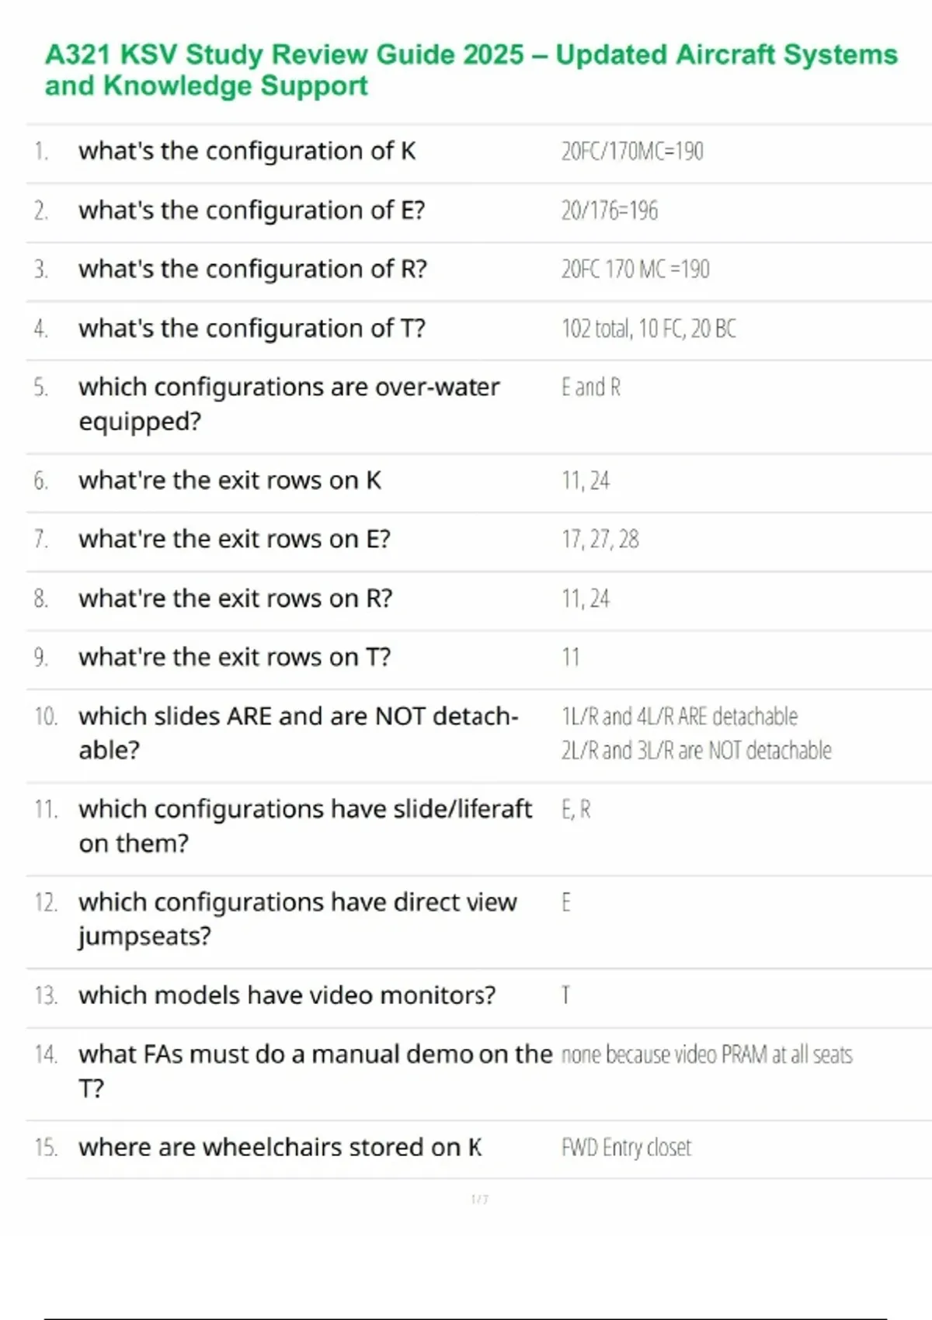Click the answer FWD Entry closet

pos(626,1148)
